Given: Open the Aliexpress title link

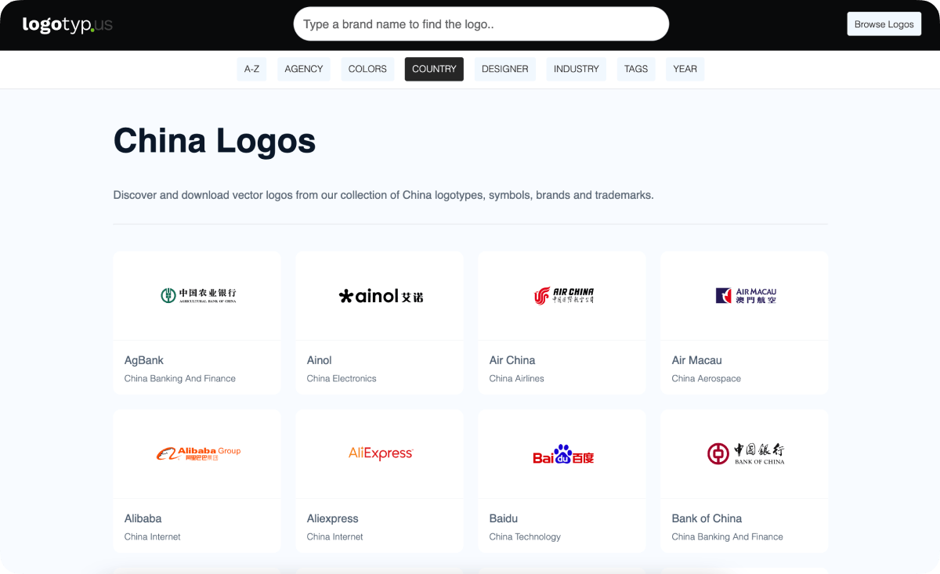Looking at the screenshot, I should (x=333, y=518).
